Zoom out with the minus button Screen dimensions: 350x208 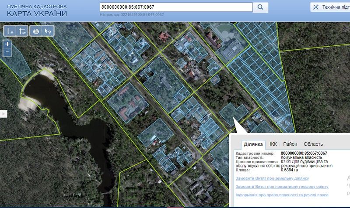[7, 52]
